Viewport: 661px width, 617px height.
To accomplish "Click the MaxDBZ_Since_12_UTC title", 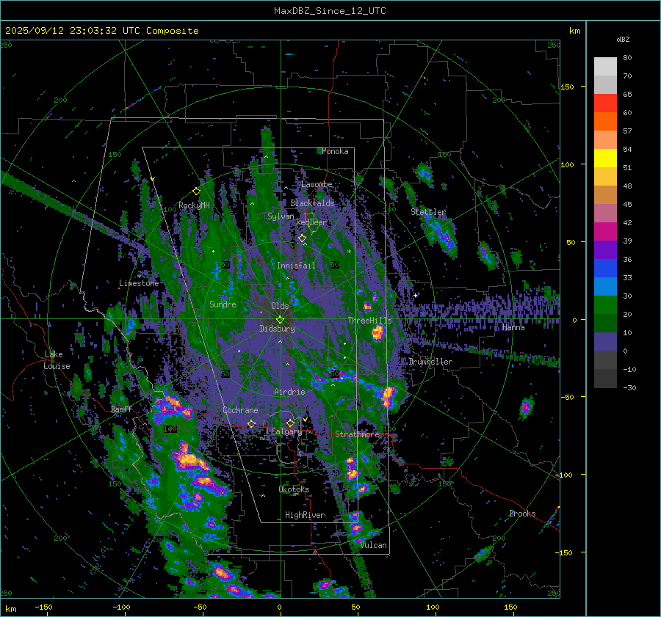I will pos(330,11).
